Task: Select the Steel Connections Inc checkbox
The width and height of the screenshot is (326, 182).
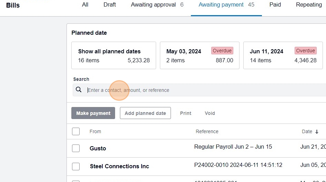Action: tap(76, 166)
